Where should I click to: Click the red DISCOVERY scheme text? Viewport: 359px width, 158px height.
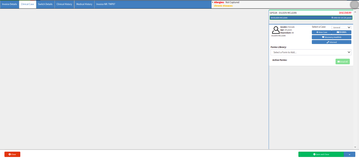(345, 13)
